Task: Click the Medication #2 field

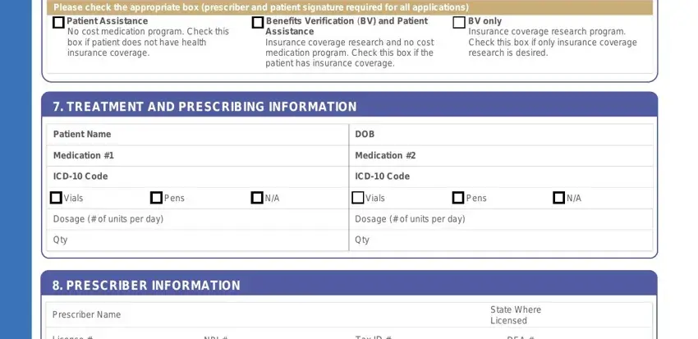Action: pyautogui.click(x=501, y=156)
